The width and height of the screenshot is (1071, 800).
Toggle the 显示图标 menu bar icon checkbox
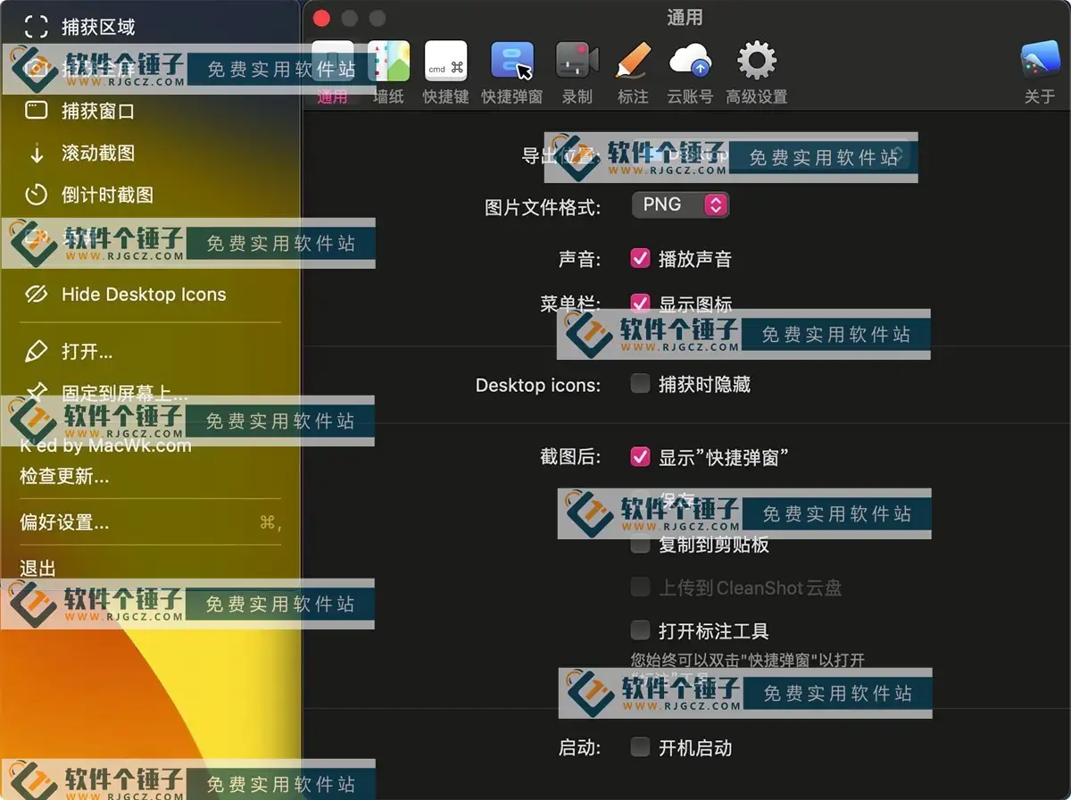(640, 304)
